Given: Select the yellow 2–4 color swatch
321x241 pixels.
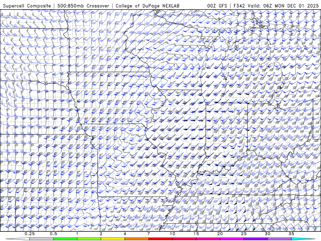Looking at the screenshot, I should (113, 239).
